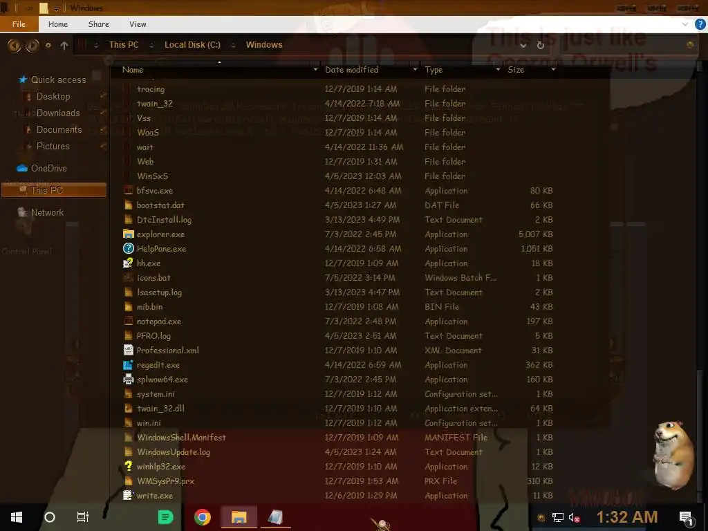Viewport: 708px width, 531px height.
Task: Open the address history dropdown
Action: pos(523,45)
